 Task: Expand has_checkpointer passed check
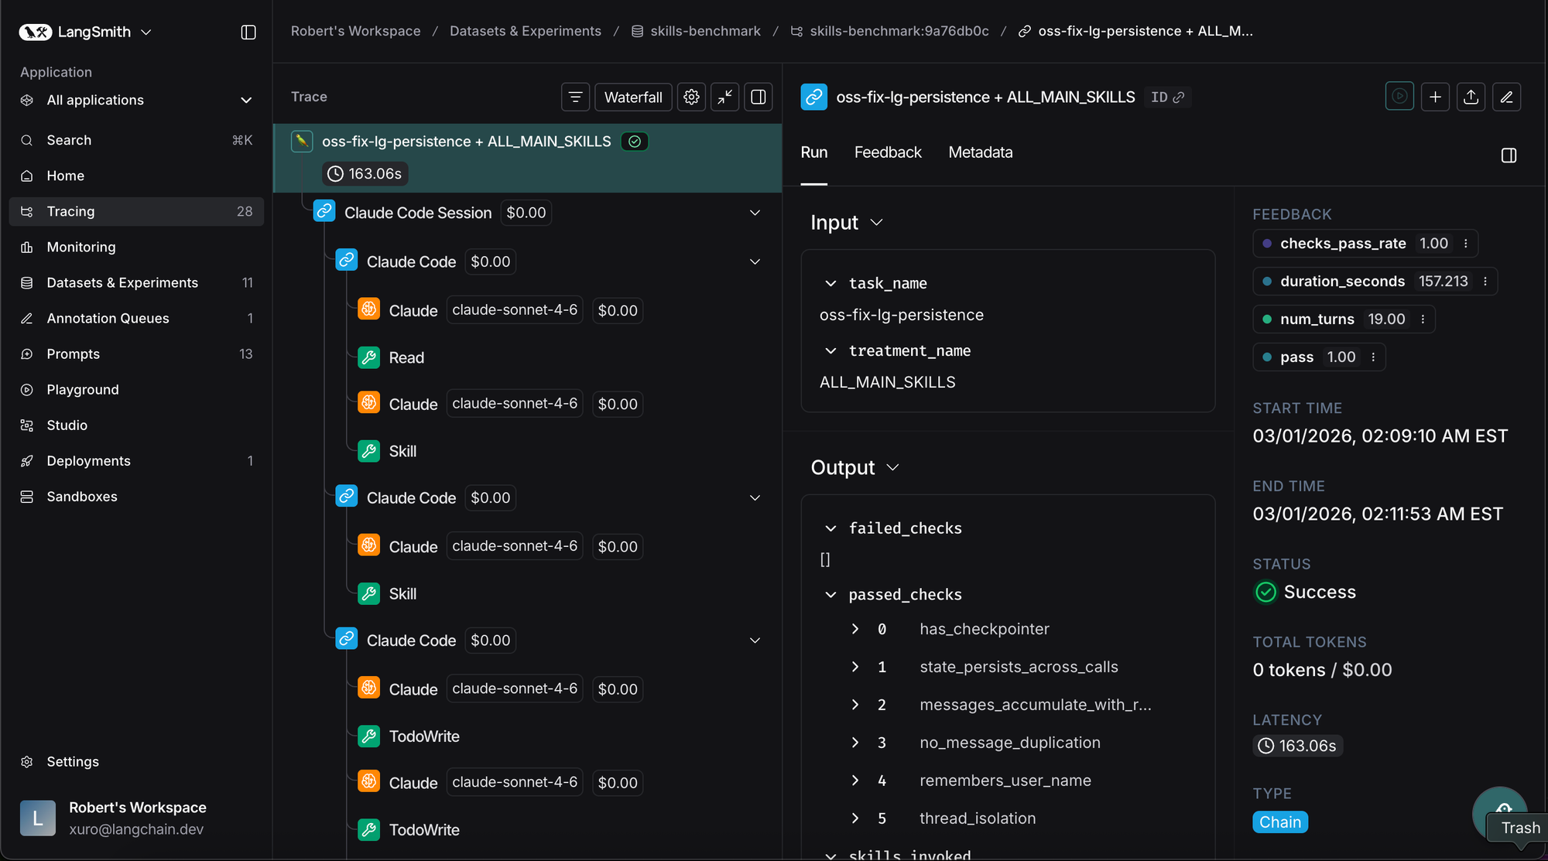[855, 629]
